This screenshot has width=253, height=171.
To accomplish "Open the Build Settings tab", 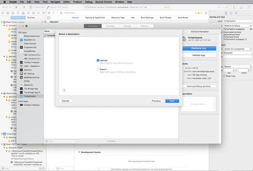I will tap(147, 18).
